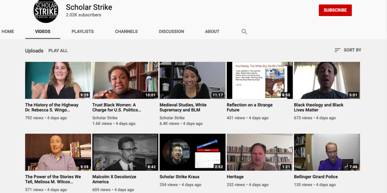This screenshot has height=193, width=387.
Task: Click the 10:01 duration badge
Action: pos(150,95)
